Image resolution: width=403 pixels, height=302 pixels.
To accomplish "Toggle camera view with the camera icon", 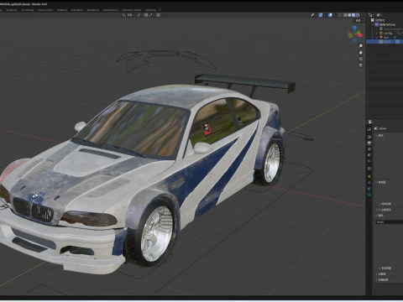I will (x=361, y=59).
